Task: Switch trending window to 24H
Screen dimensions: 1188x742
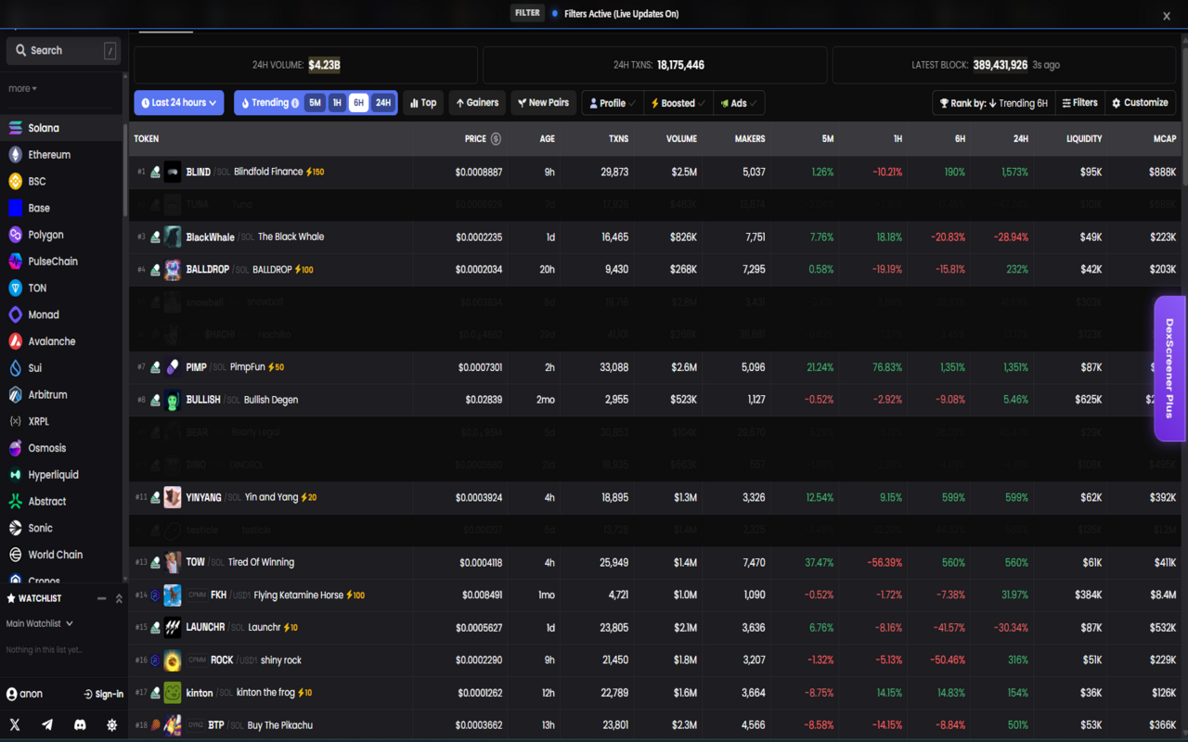Action: click(382, 103)
